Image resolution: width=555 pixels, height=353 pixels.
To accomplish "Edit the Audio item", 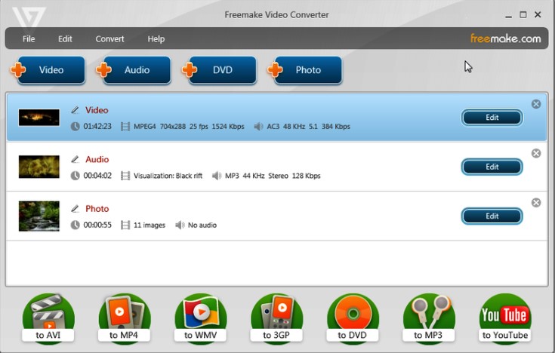I will (492, 167).
